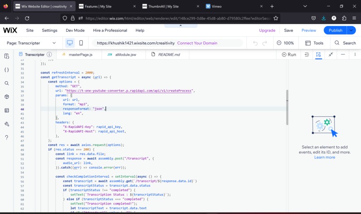
Task: Click the site URL khushik1421.wixsite.com/creaitivity
Action: click(136, 43)
